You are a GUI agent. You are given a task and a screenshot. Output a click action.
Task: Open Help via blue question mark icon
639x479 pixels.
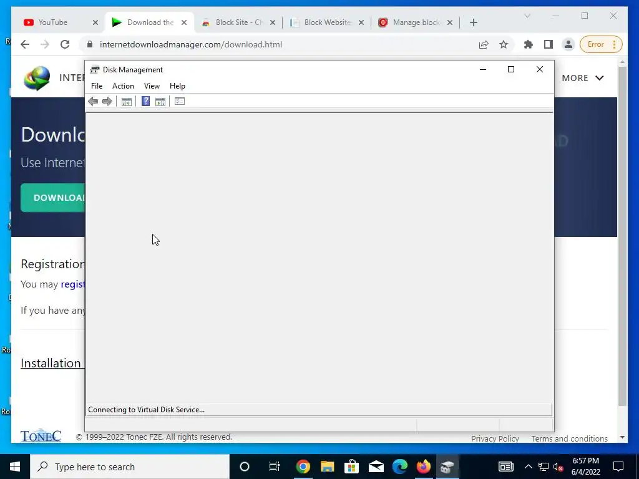145,102
